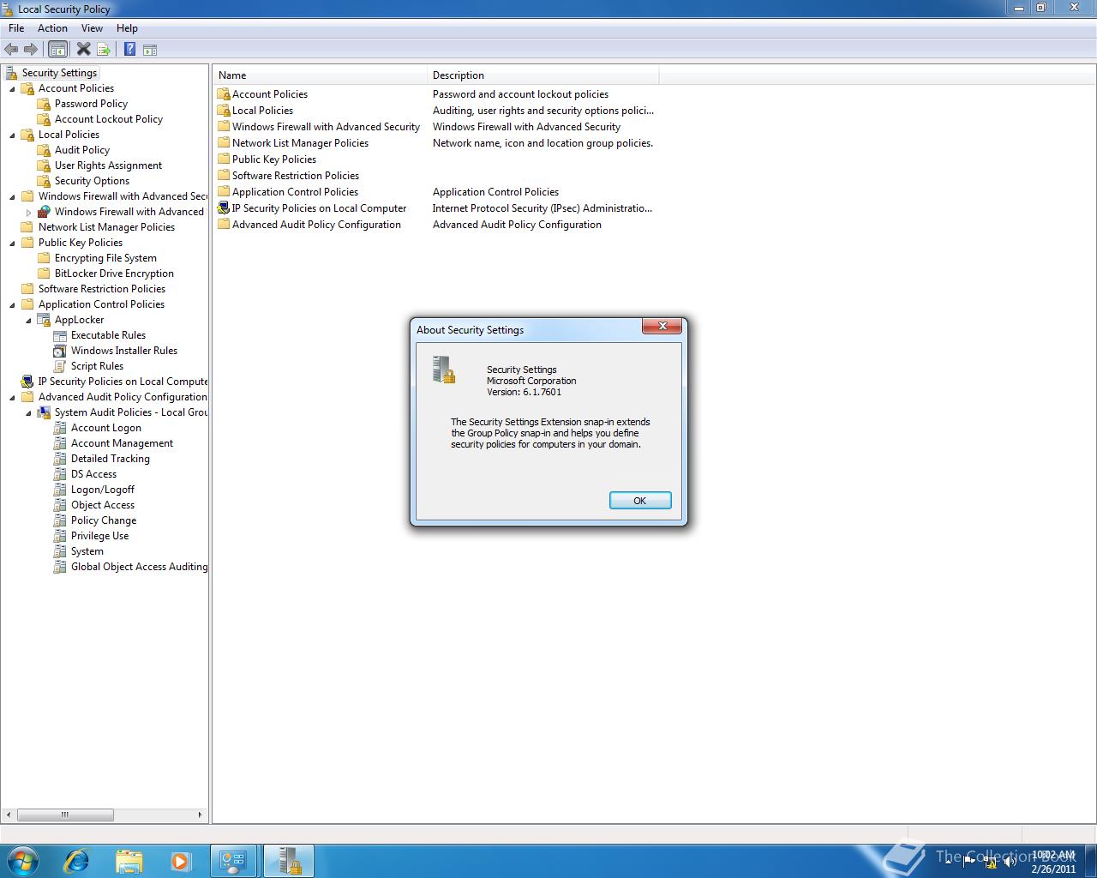Open the File menu
Screen dimensions: 1097x878
pyautogui.click(x=16, y=28)
